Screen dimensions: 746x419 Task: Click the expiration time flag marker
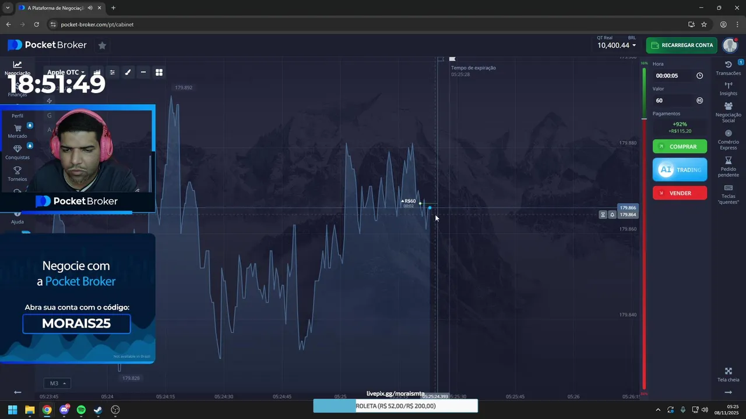point(452,59)
